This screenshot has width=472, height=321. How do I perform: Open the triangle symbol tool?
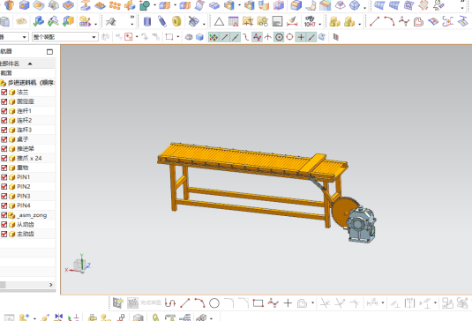[x=219, y=22]
